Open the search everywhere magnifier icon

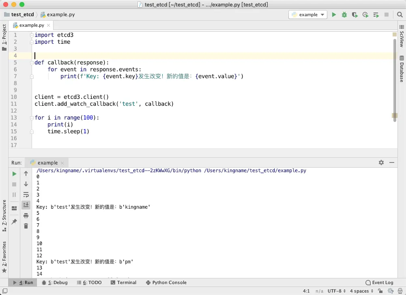pos(400,15)
